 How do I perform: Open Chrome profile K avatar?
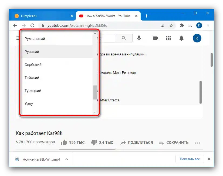(199, 25)
